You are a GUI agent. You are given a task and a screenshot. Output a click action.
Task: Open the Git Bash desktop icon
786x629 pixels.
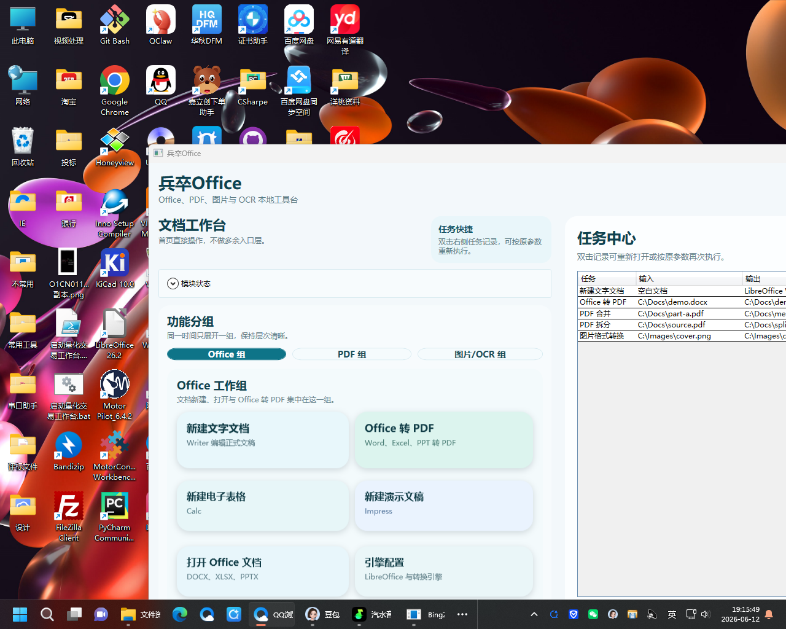[115, 25]
